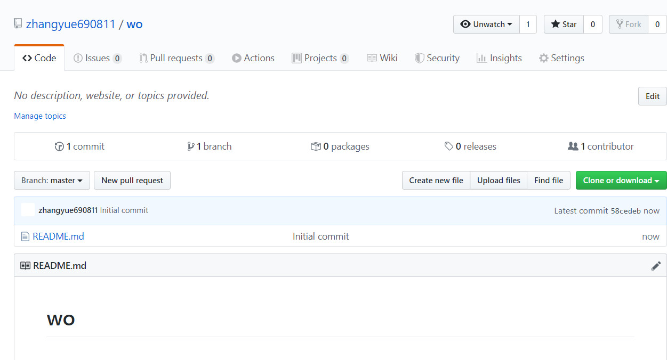Click the 'now' timestamp in README.md row
This screenshot has height=360, width=667.
pos(650,236)
